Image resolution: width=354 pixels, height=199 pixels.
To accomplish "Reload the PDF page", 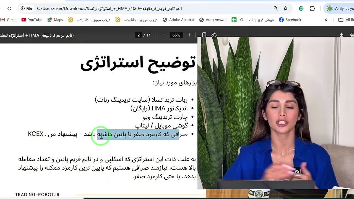I will click(x=9, y=9).
